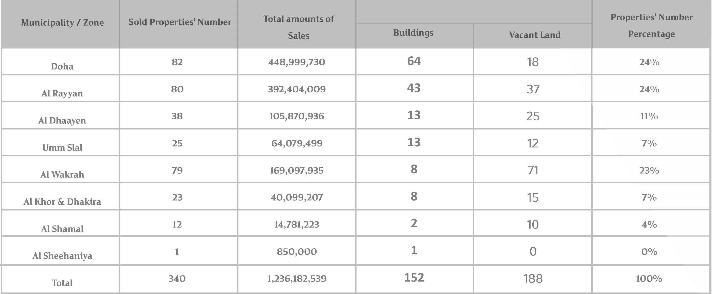Image resolution: width=712 pixels, height=294 pixels.
Task: Click the Al Wakrah row label
Action: pos(62,175)
